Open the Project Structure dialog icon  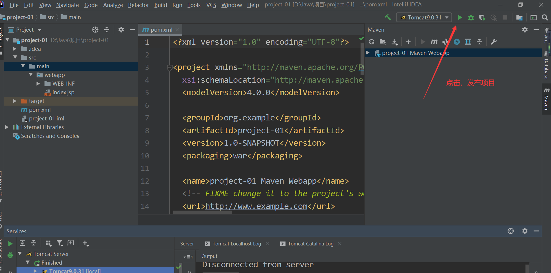tap(519, 18)
